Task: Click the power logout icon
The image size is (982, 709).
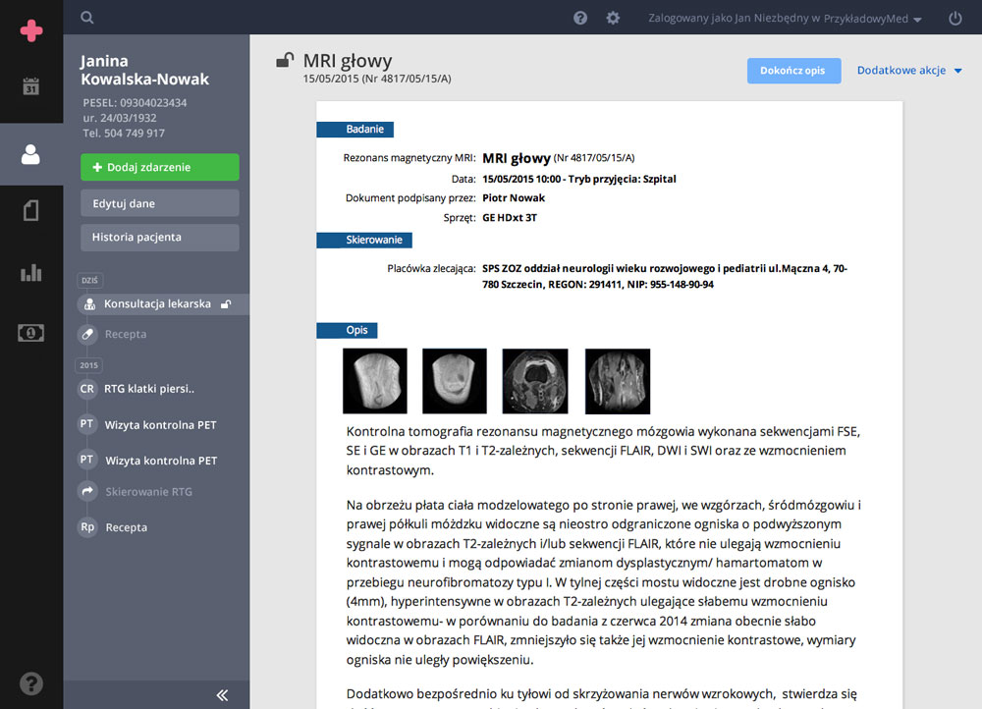Action: pyautogui.click(x=955, y=18)
